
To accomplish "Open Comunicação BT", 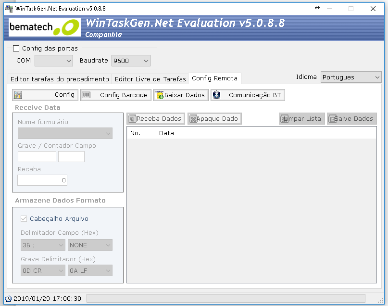I will click(x=248, y=95).
